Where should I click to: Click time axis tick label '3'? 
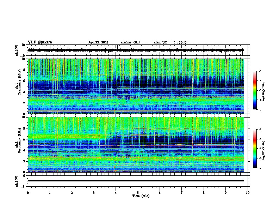[x=94, y=193]
